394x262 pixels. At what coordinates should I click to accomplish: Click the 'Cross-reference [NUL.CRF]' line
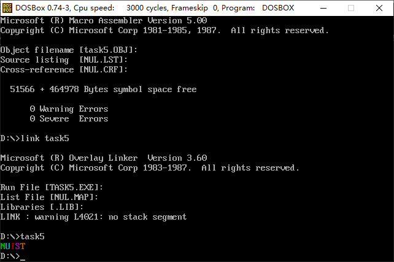(x=64, y=69)
